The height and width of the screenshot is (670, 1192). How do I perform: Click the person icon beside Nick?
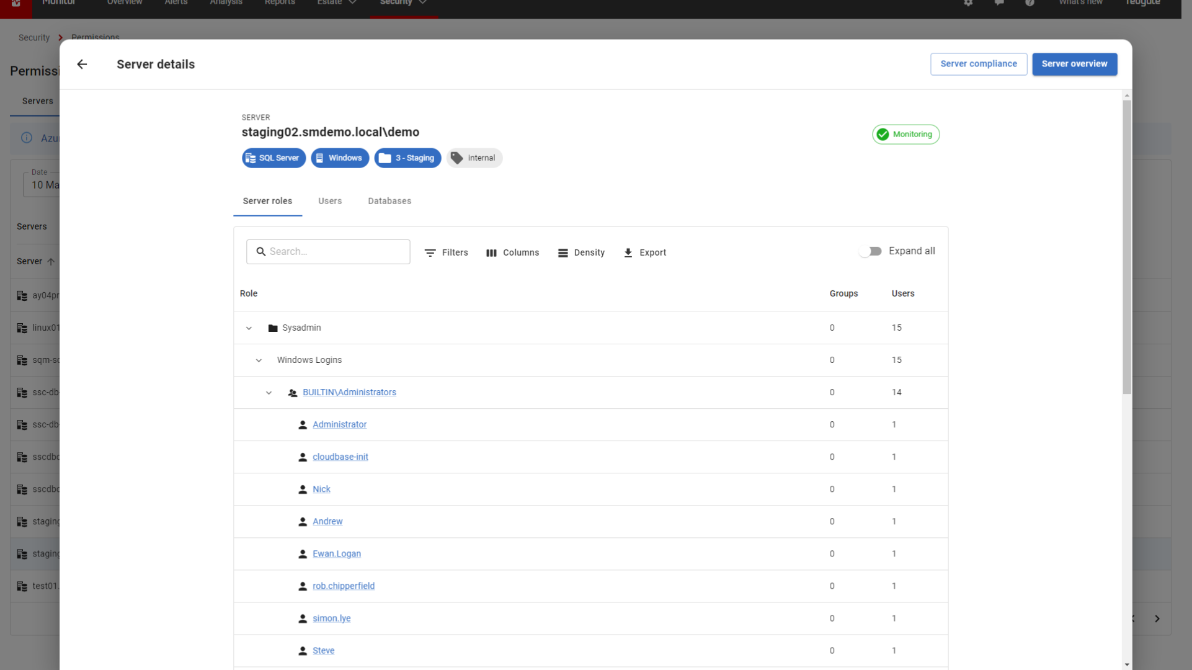tap(303, 489)
